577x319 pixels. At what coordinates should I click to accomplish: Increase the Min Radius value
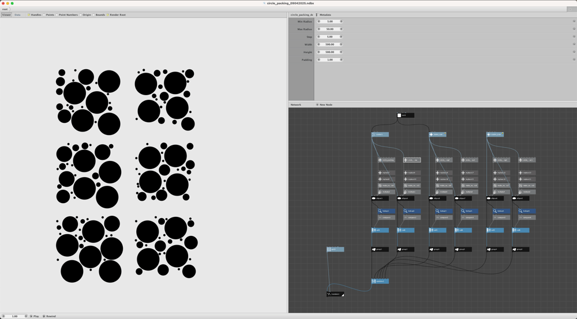tap(341, 21)
